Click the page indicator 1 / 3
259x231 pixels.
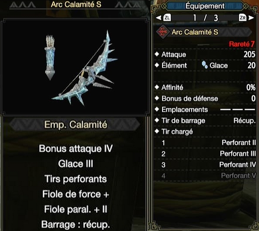pyautogui.click(x=205, y=18)
